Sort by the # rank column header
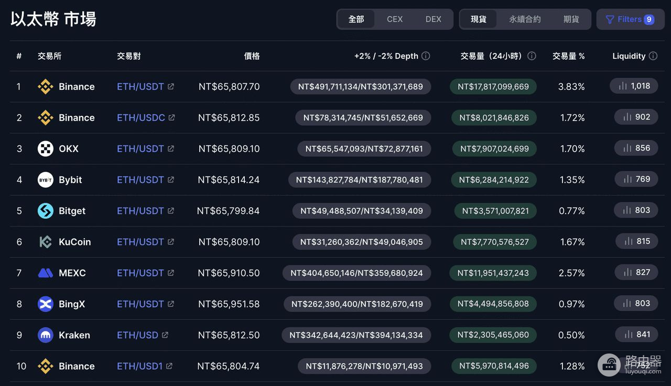This screenshot has height=386, width=671. click(x=19, y=56)
